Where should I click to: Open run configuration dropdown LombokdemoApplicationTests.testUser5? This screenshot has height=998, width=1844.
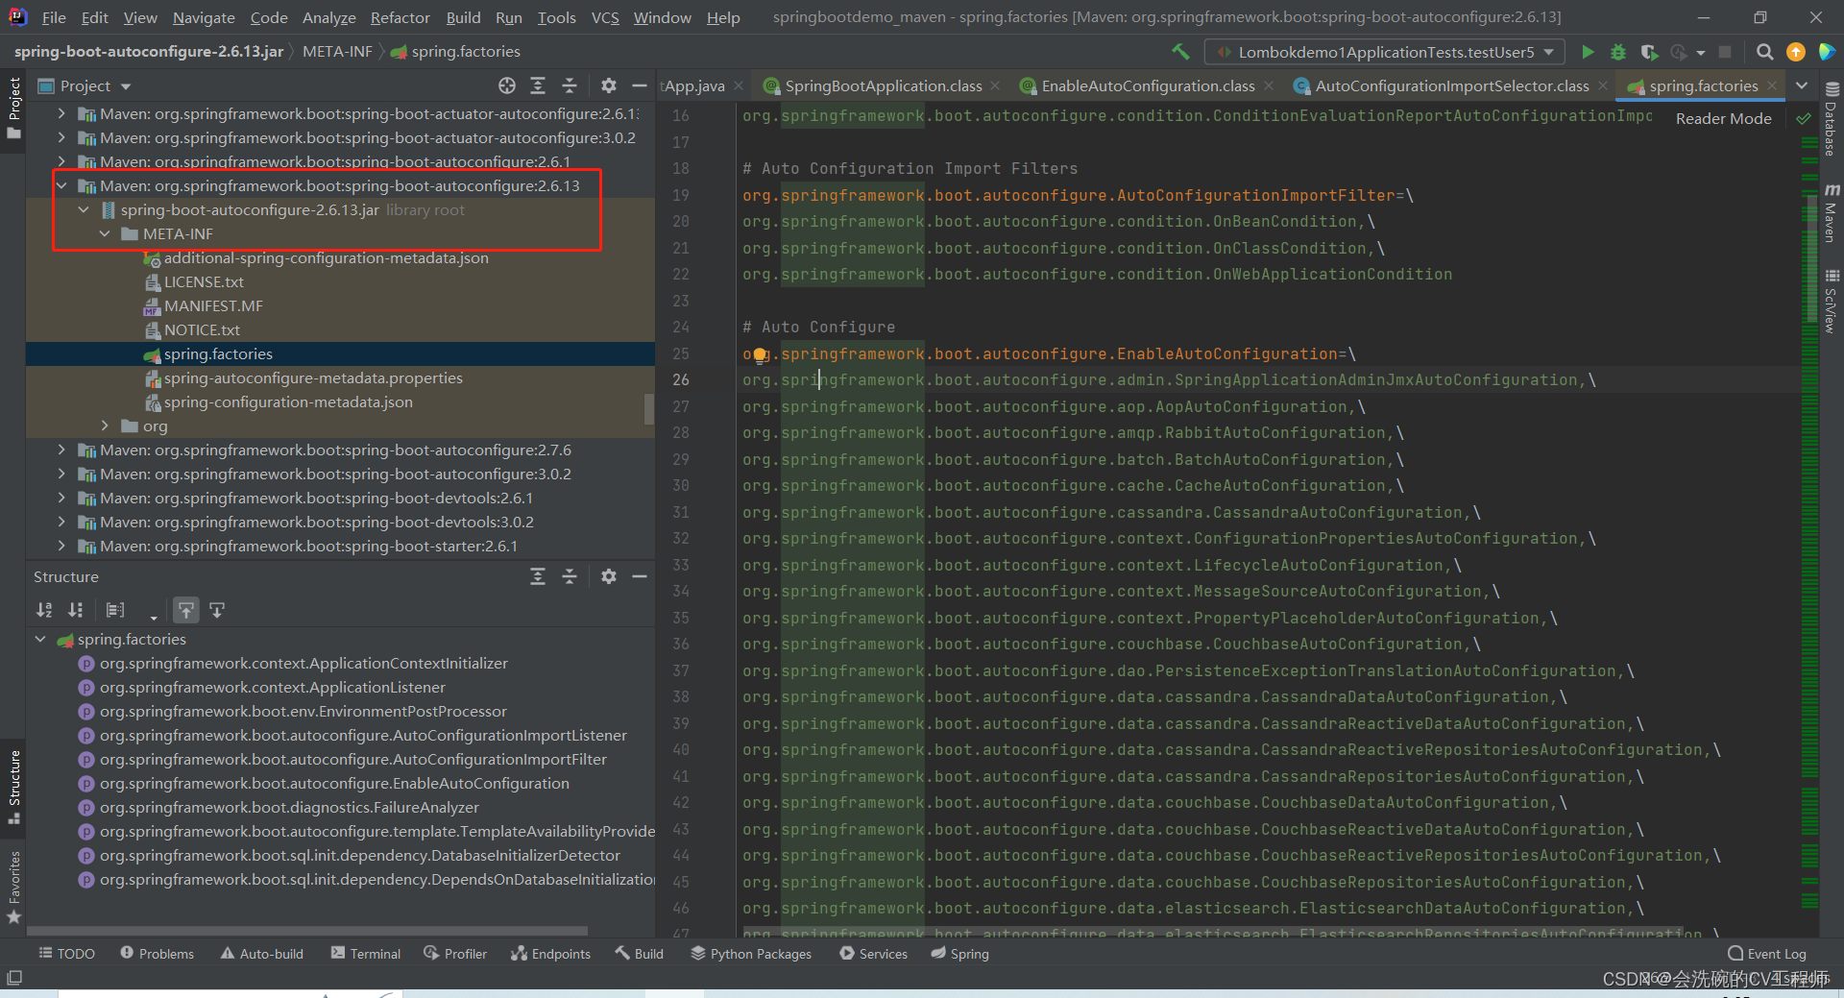(1385, 52)
